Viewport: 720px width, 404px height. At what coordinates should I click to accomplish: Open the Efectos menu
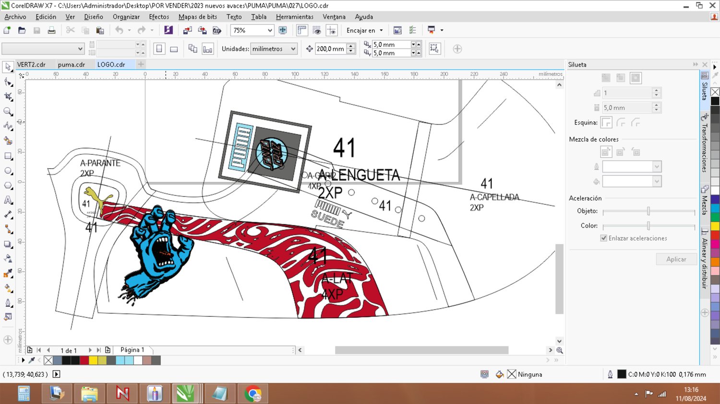coord(159,17)
